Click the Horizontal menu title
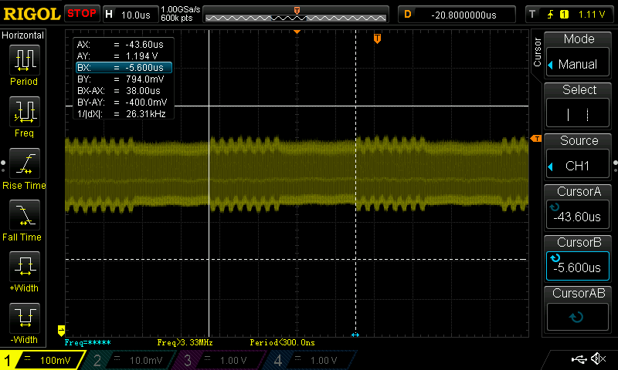The image size is (618, 370). [23, 35]
